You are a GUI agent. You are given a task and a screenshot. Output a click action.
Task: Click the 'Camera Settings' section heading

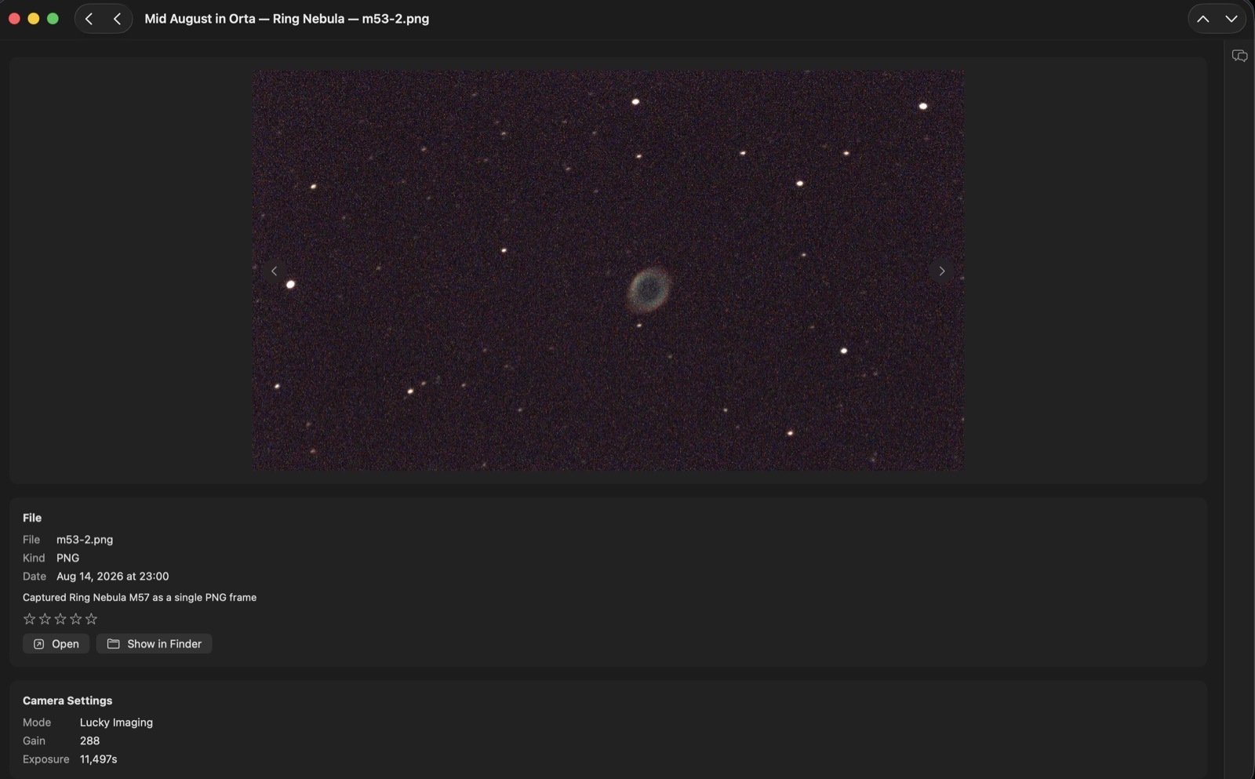pyautogui.click(x=67, y=701)
